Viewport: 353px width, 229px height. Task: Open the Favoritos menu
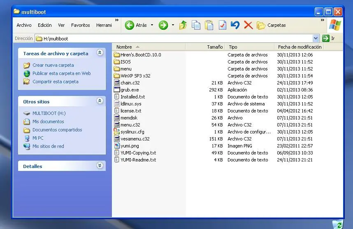[x=80, y=25]
